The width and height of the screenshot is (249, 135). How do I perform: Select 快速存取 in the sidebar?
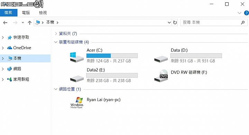pos(21,37)
